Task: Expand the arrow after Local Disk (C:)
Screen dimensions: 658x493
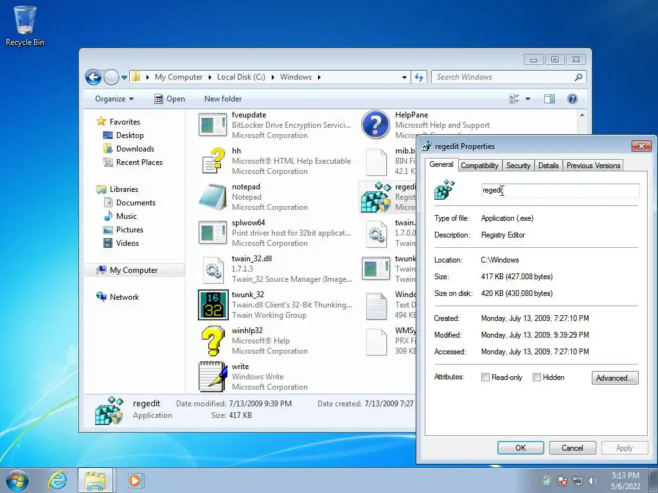Action: point(272,77)
